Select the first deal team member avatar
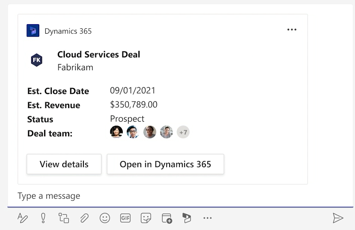 point(116,132)
